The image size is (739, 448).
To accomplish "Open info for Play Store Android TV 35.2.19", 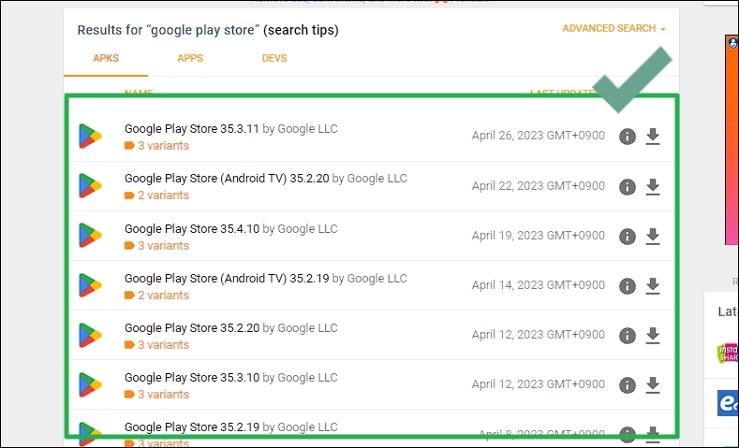I will [x=627, y=285].
